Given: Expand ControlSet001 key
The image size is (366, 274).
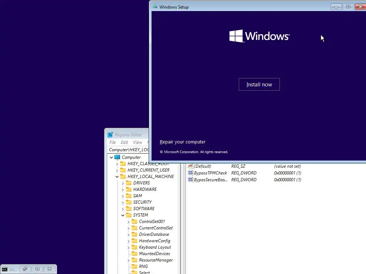Looking at the screenshot, I should pyautogui.click(x=129, y=222).
